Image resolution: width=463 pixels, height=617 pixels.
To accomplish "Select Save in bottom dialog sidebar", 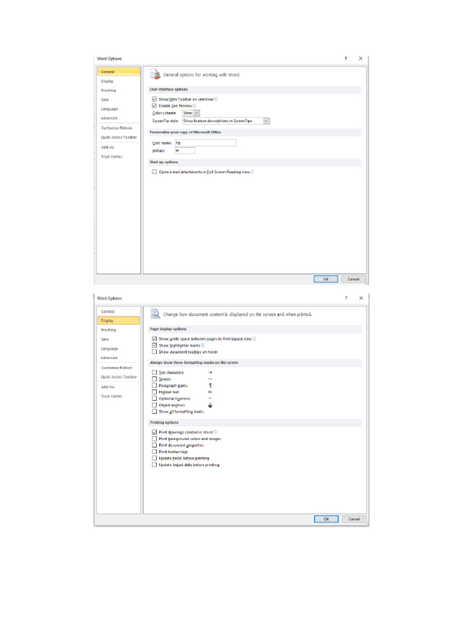I will click(x=119, y=339).
